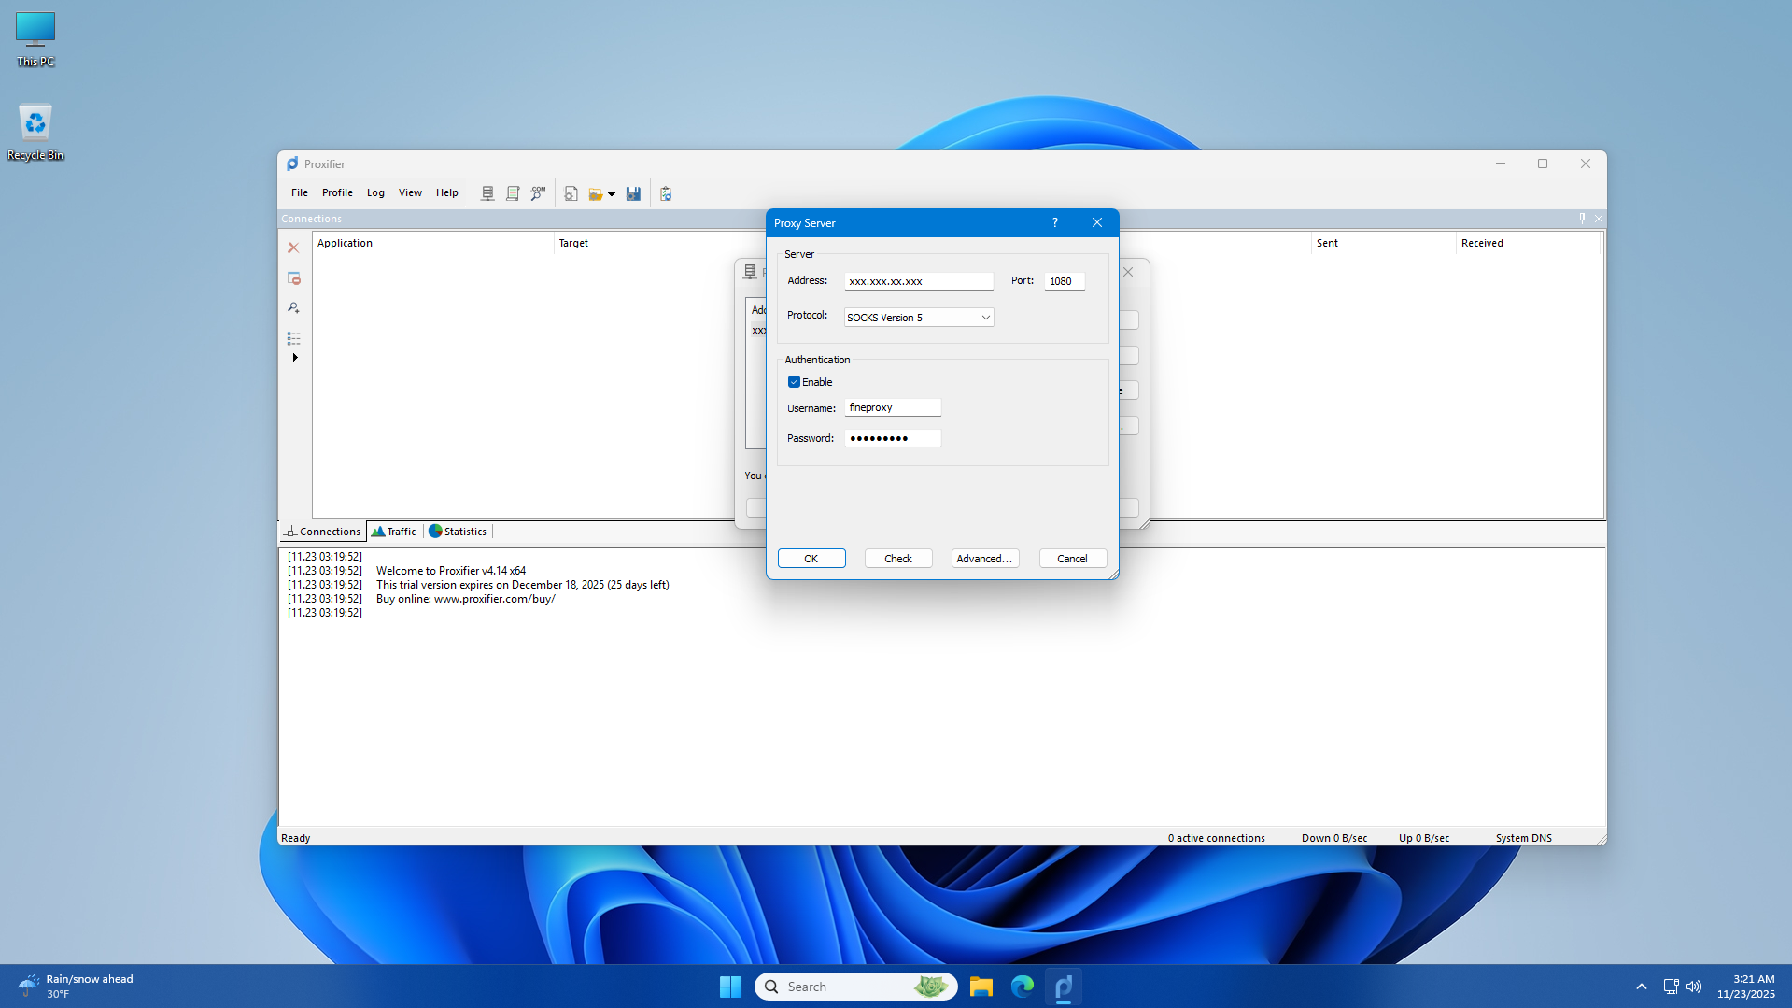Click the ? help button in Proxy Server title bar
Image resolution: width=1792 pixels, height=1008 pixels.
[1055, 223]
